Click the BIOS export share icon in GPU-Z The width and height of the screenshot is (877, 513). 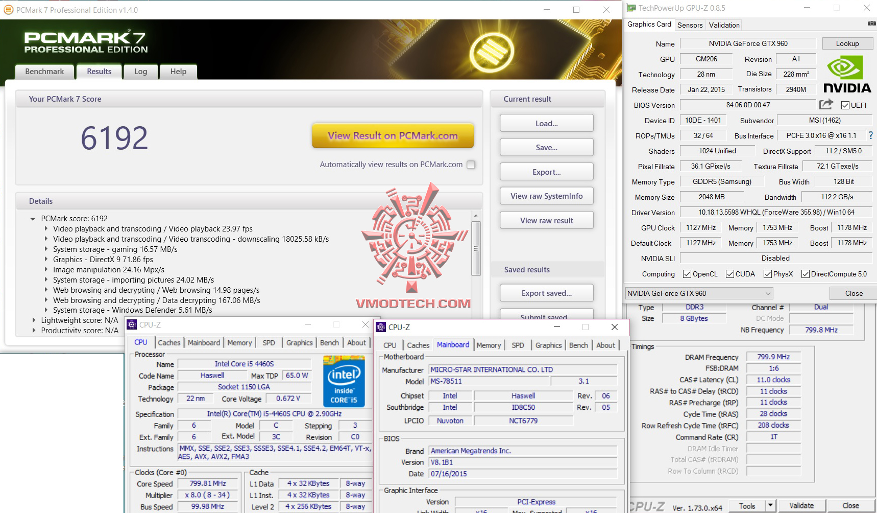[826, 105]
